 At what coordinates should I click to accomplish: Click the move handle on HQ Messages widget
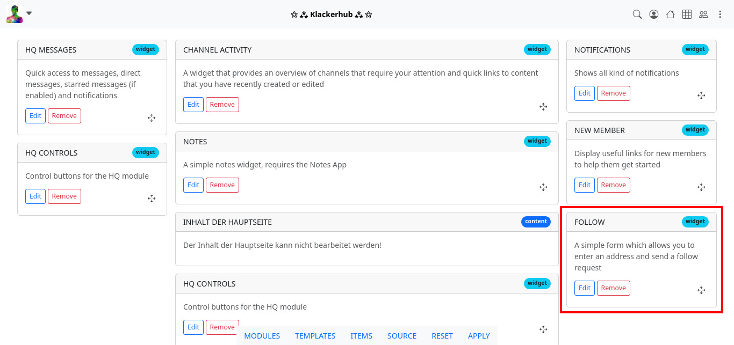coord(152,118)
